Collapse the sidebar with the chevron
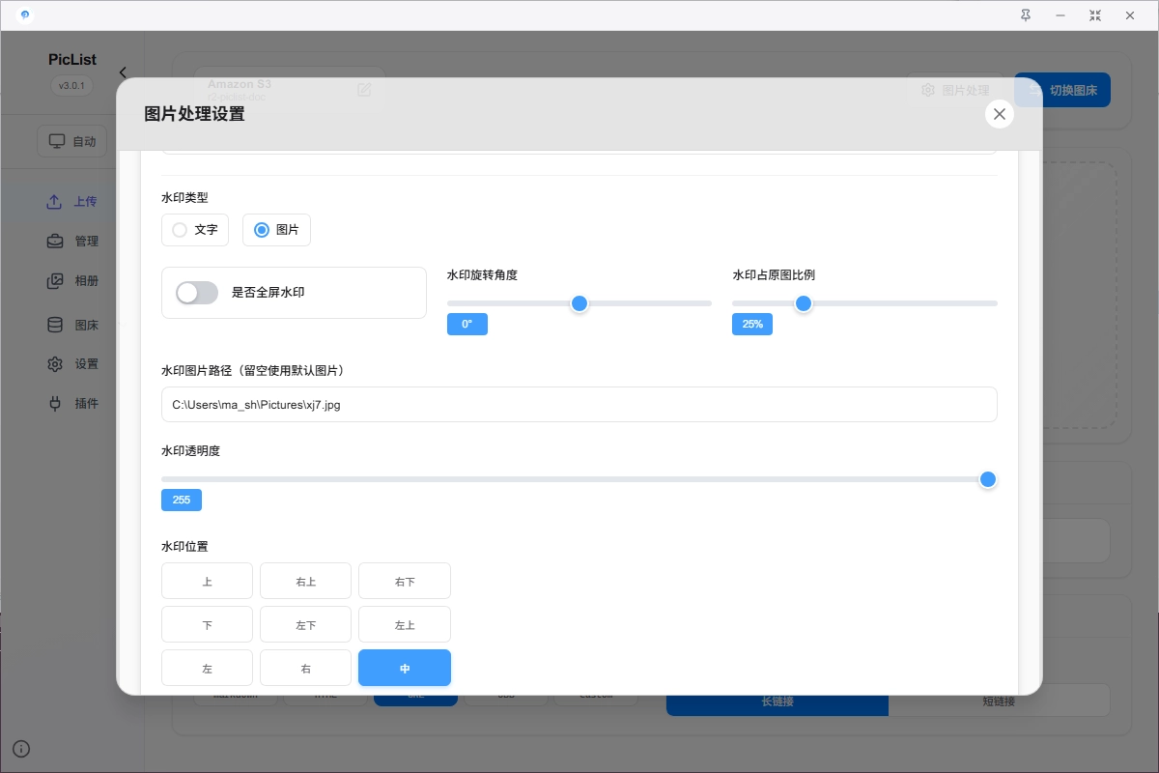This screenshot has height=773, width=1159. [123, 72]
